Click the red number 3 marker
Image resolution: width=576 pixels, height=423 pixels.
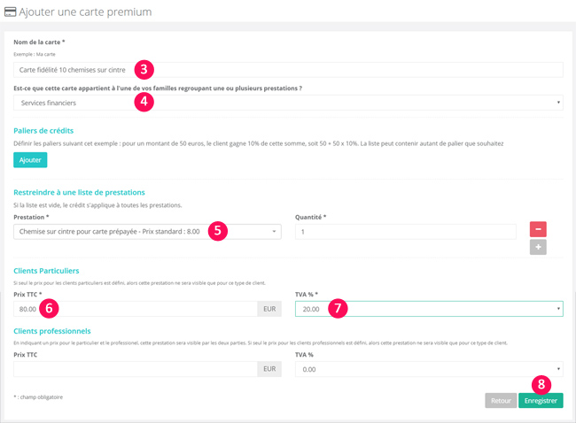(x=144, y=69)
